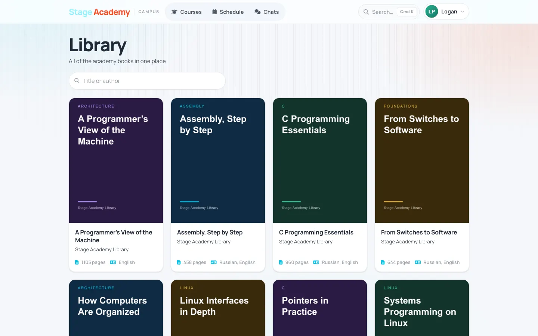Image resolution: width=538 pixels, height=336 pixels.
Task: Click the Assembly, Step by Step title link
Action: coord(210,232)
